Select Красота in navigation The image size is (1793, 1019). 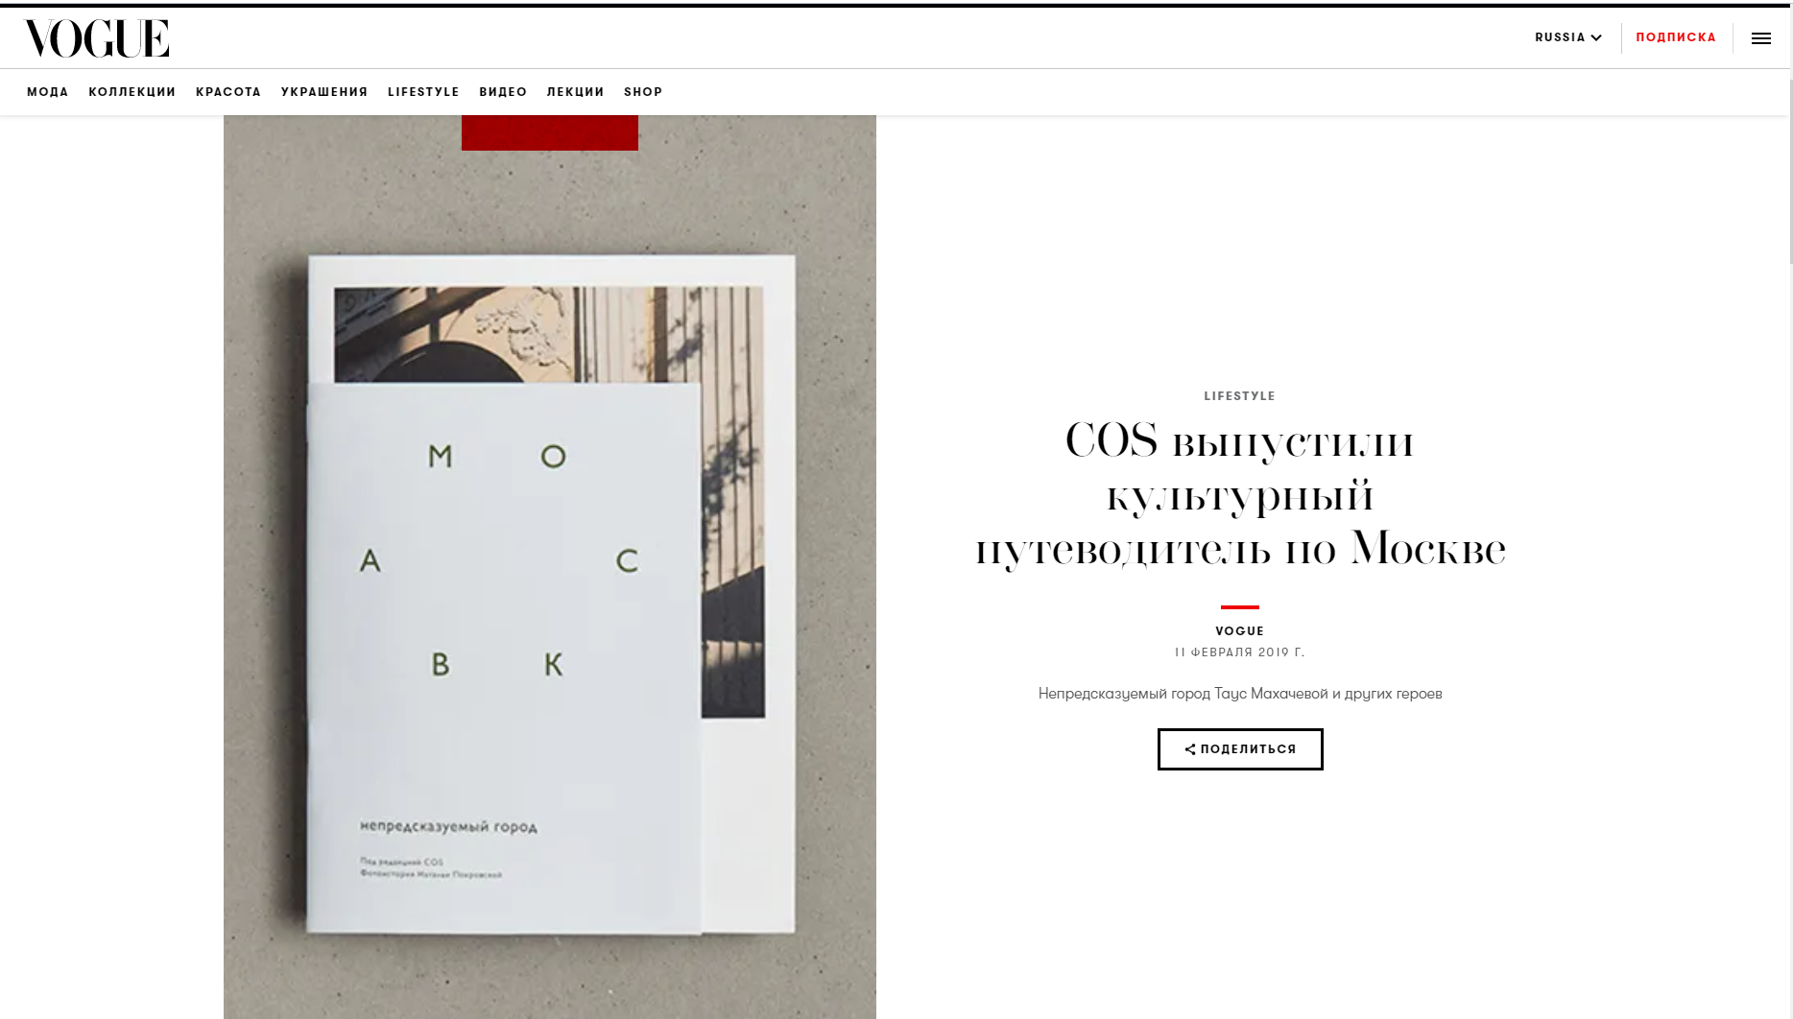(228, 92)
